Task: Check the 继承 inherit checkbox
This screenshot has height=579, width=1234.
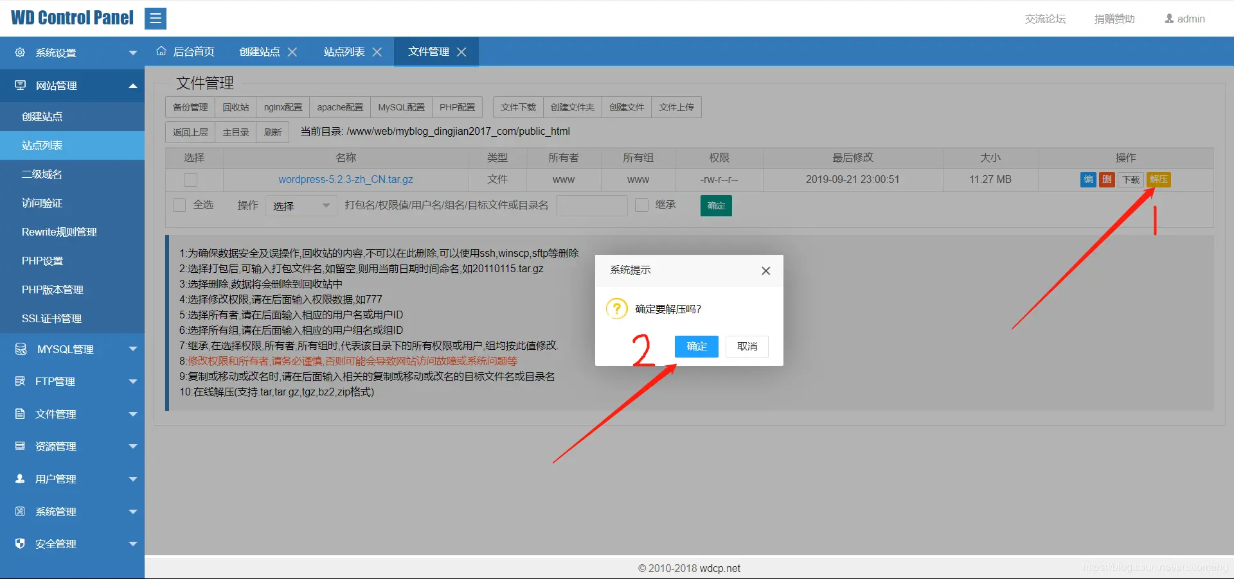Action: (641, 205)
